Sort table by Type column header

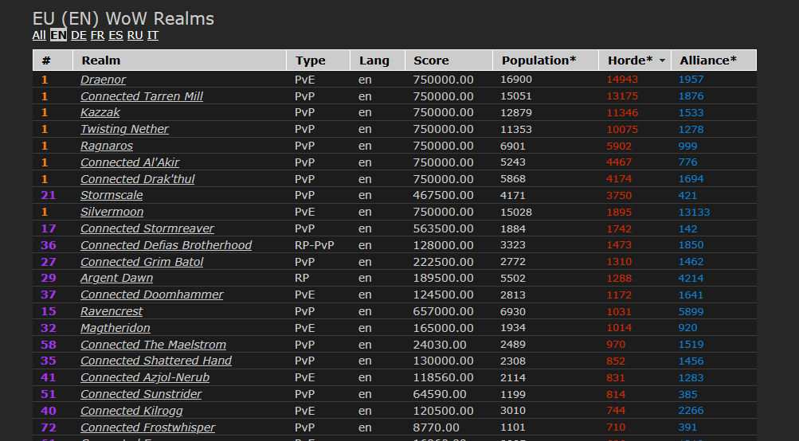(x=319, y=60)
